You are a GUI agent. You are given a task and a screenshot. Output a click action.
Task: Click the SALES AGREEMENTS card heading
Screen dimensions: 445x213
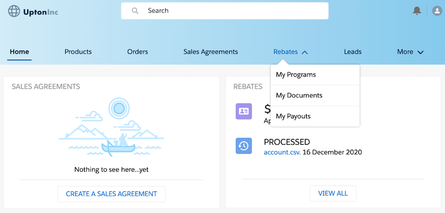tap(46, 87)
